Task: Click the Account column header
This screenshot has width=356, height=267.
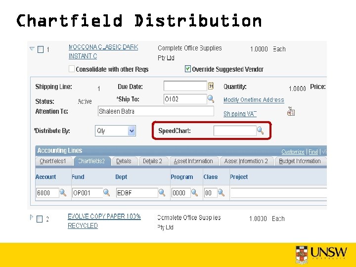Action: pyautogui.click(x=45, y=177)
